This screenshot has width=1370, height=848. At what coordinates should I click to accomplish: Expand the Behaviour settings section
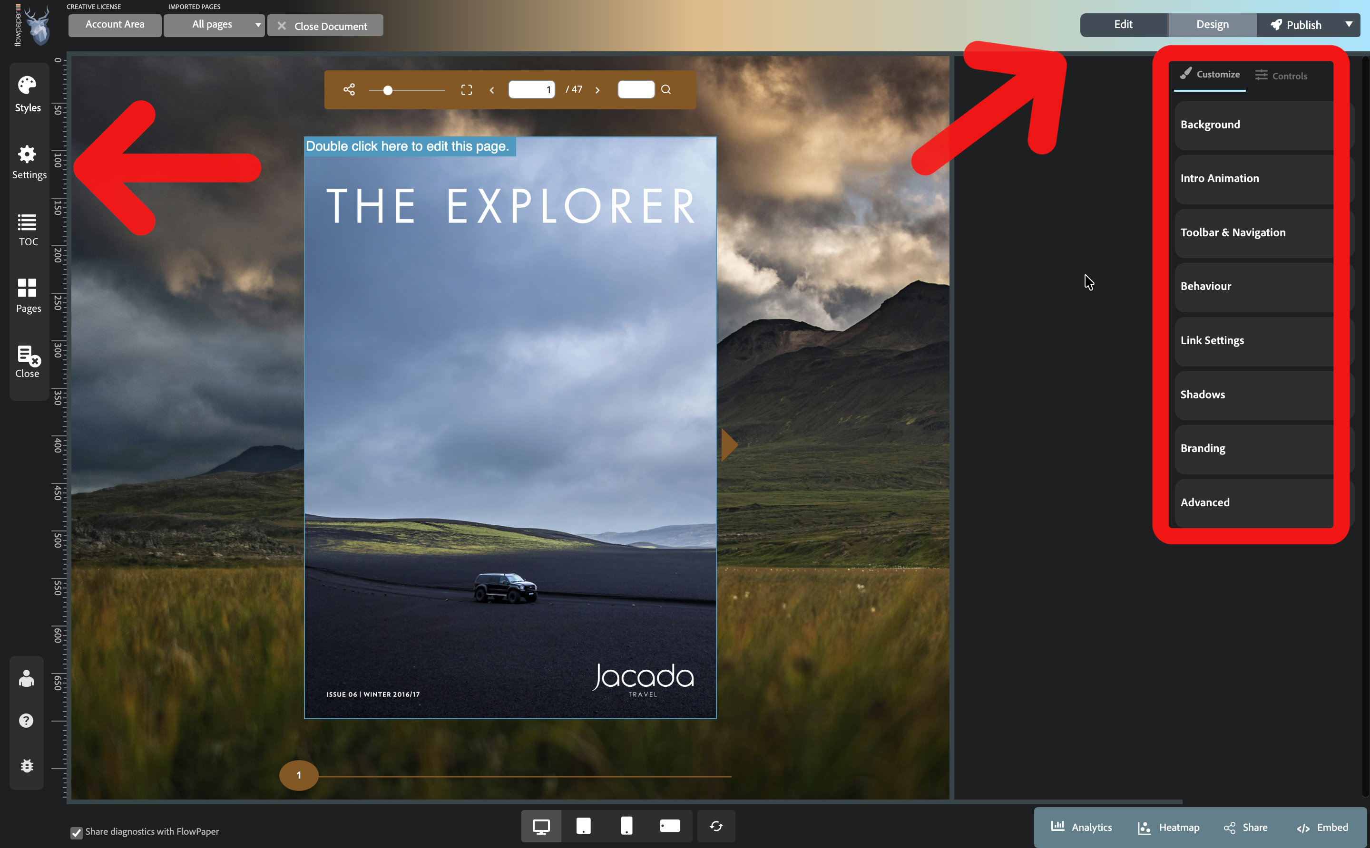[1253, 286]
